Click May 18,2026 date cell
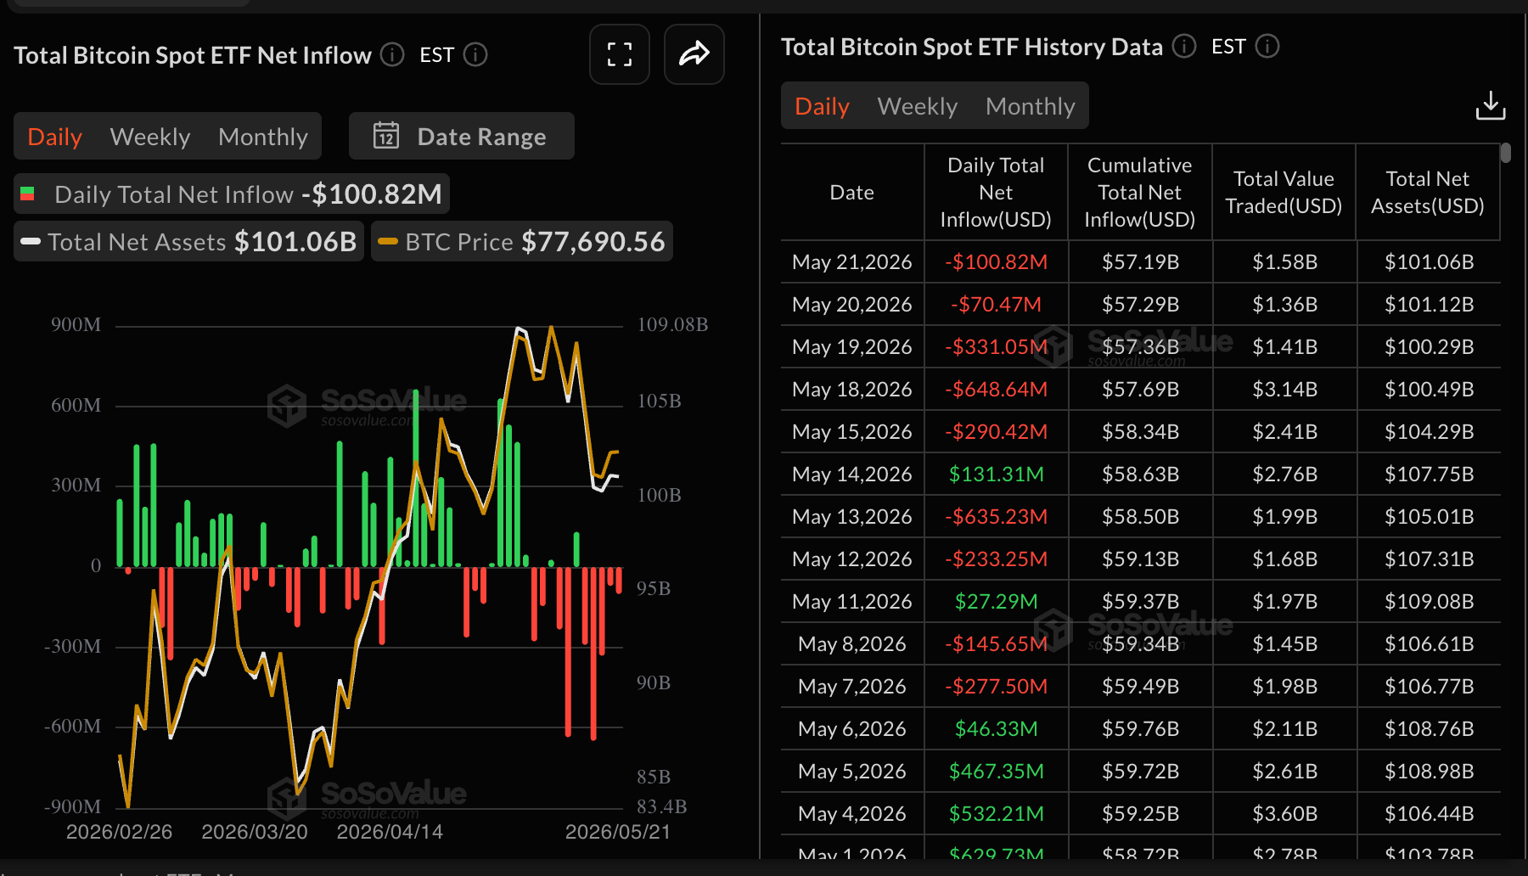1528x876 pixels. 852,390
